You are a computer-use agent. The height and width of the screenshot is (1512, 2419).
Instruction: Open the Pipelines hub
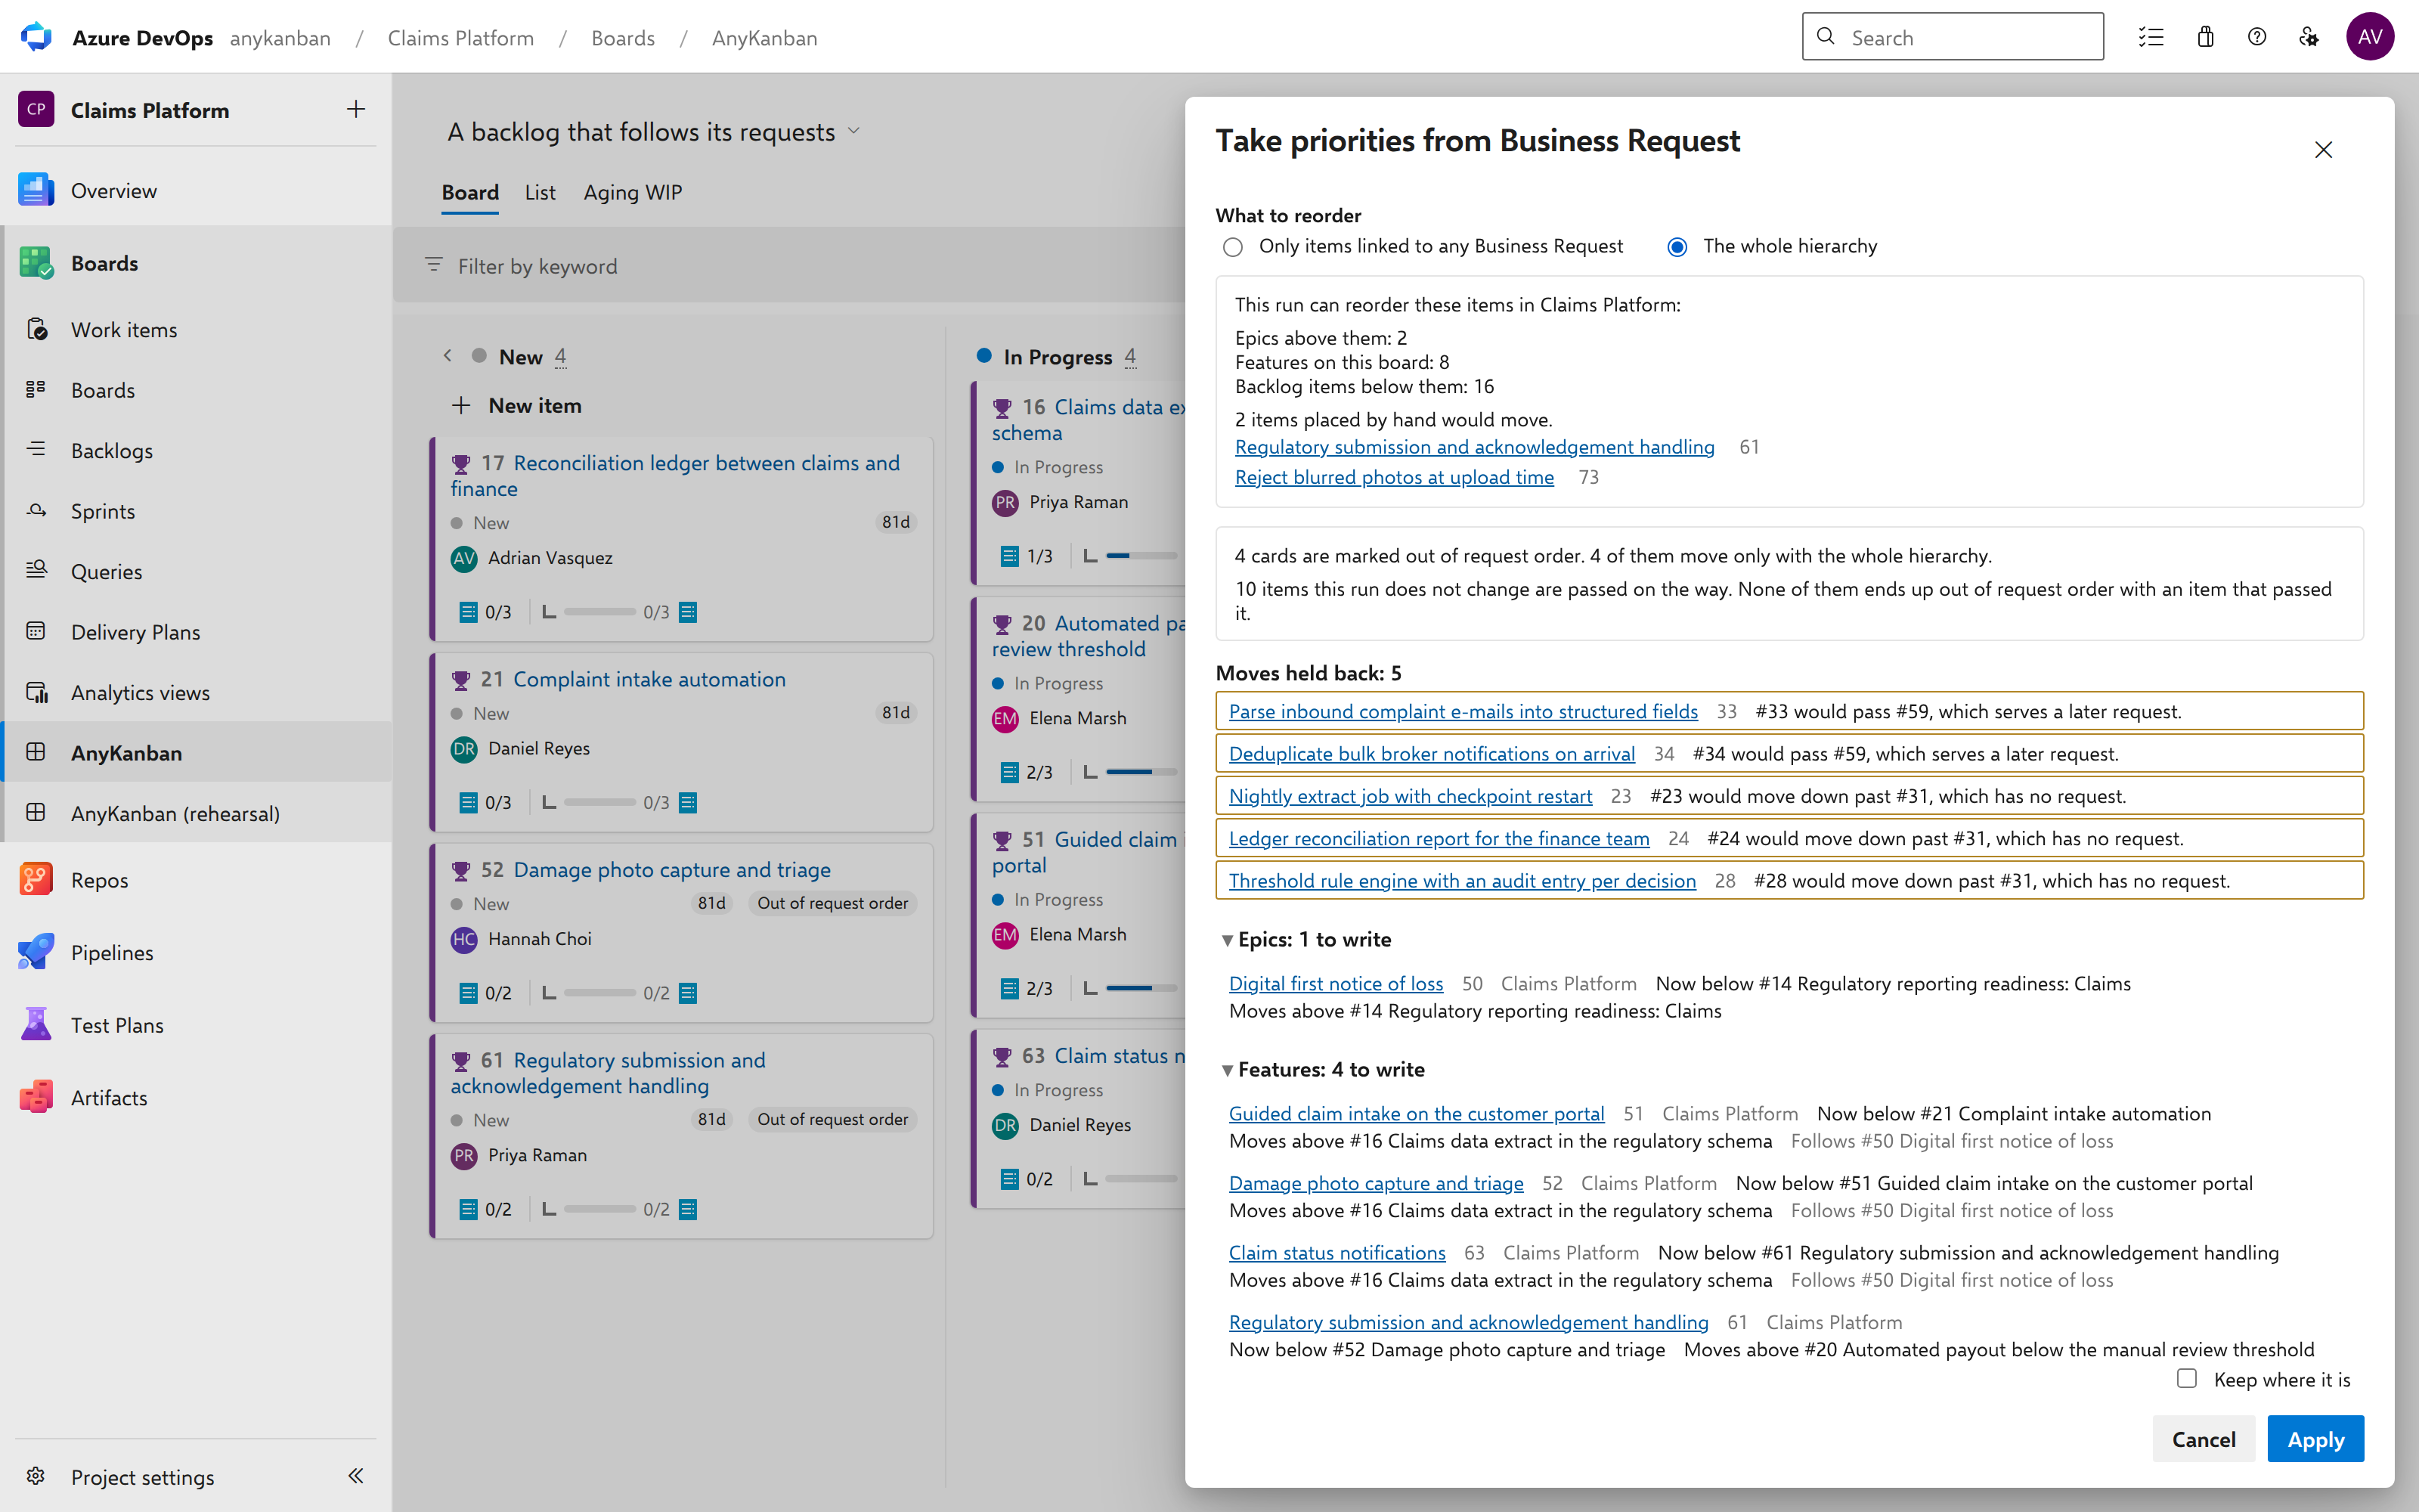pyautogui.click(x=112, y=952)
